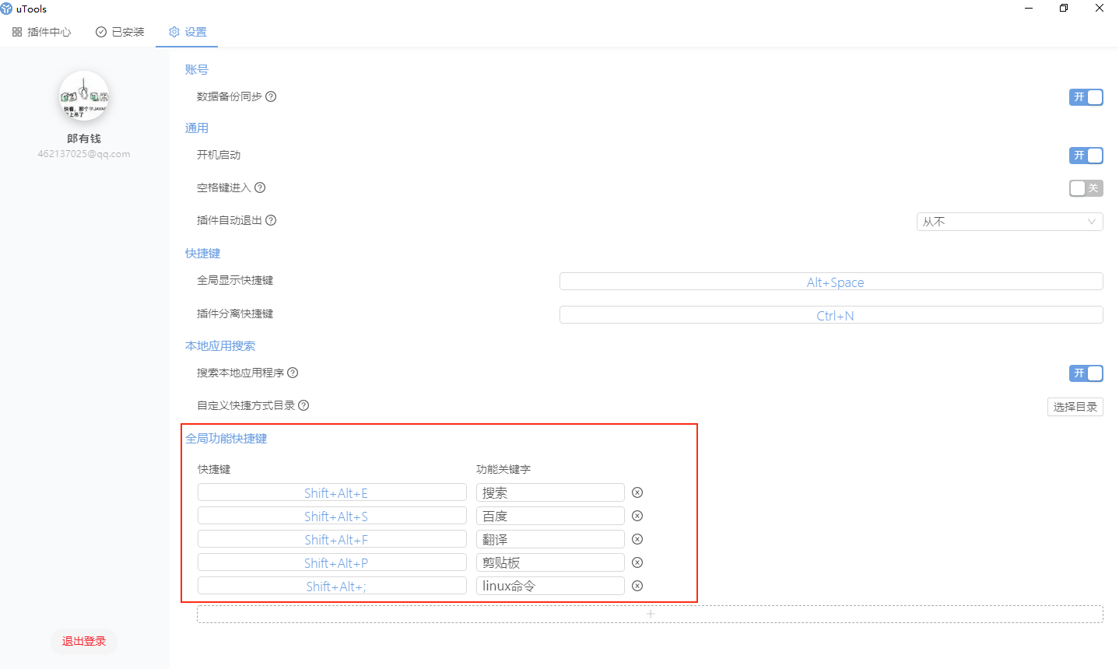This screenshot has width=1119, height=669.
Task: Click the help icon beside 自定义快捷方式目录
Action: point(303,405)
